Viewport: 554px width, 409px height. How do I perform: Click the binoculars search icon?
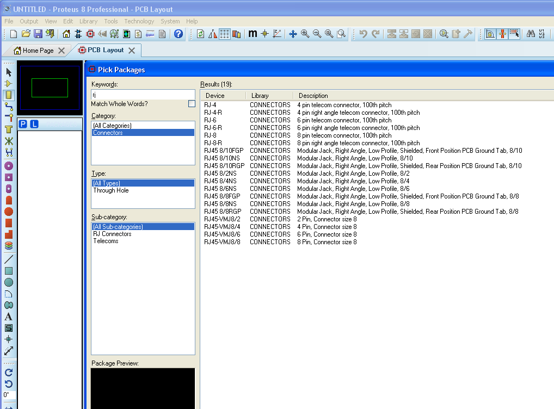click(x=531, y=34)
